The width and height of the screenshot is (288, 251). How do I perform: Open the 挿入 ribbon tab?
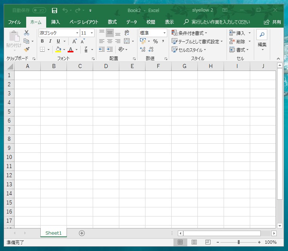[56, 22]
